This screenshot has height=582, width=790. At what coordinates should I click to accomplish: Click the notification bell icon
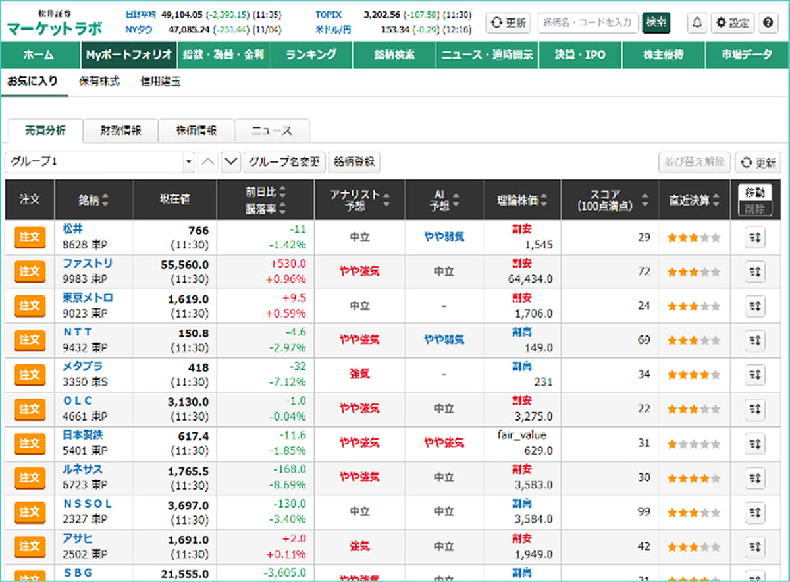click(697, 22)
